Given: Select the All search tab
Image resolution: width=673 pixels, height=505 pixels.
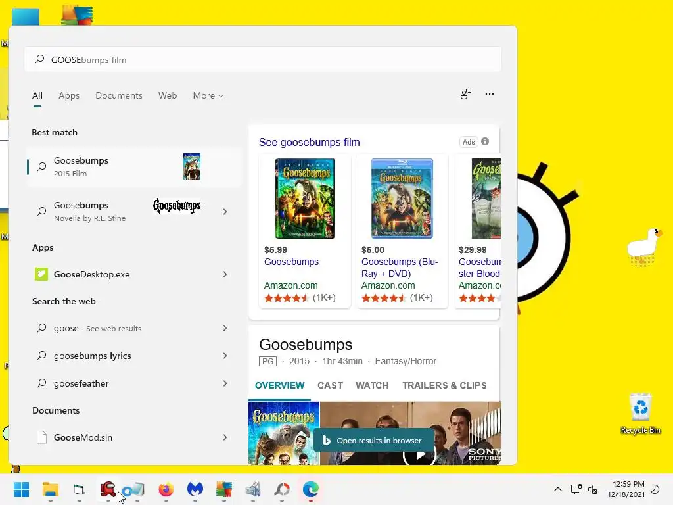Looking at the screenshot, I should pos(37,96).
